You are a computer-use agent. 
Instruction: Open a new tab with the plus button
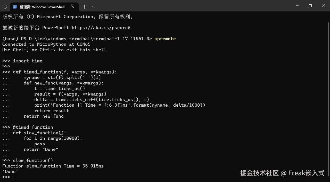(84, 7)
